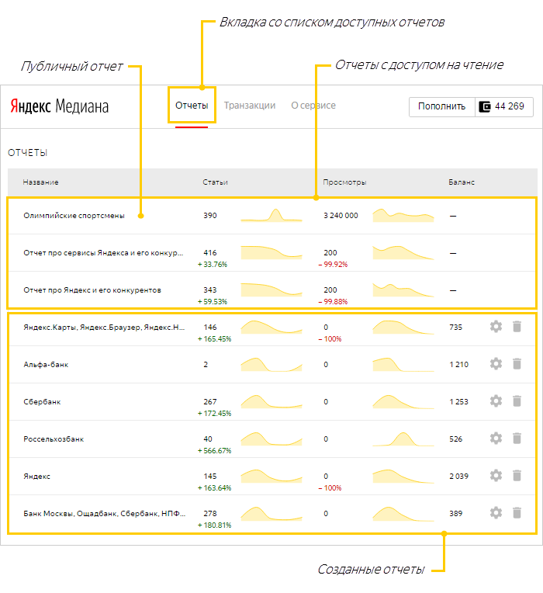This screenshot has height=593, width=543.
Task: Open Банк Москвы, Ощадбанк report
Action: pos(105,514)
